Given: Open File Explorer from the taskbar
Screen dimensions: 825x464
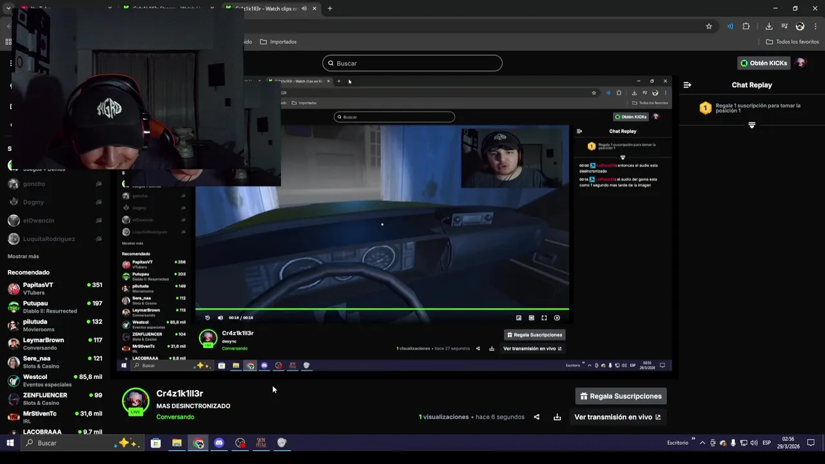Looking at the screenshot, I should [177, 443].
